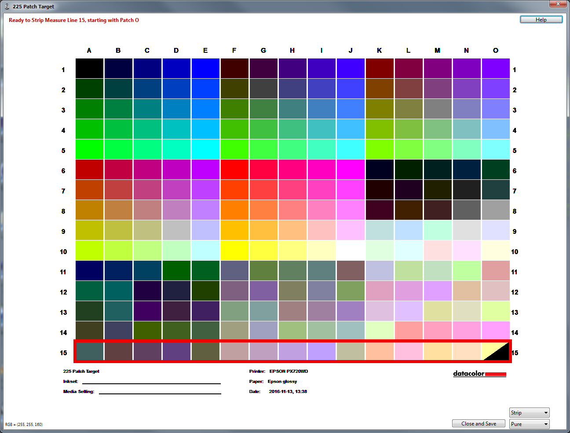570x433 pixels.
Task: Click column header H
Action: (x=292, y=51)
